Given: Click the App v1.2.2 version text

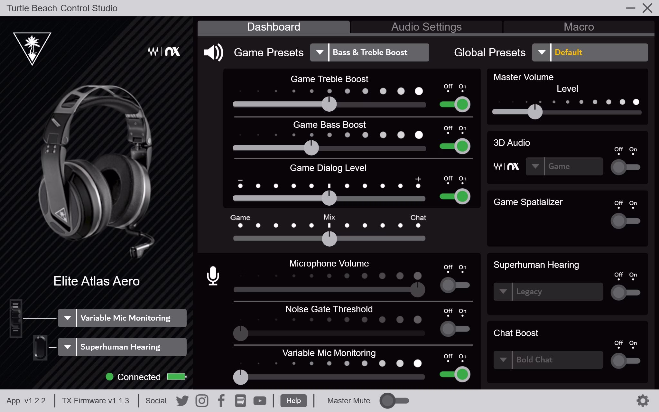Looking at the screenshot, I should point(26,401).
